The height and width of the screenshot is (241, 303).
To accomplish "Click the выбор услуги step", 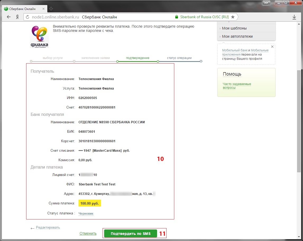I will click(x=53, y=58).
